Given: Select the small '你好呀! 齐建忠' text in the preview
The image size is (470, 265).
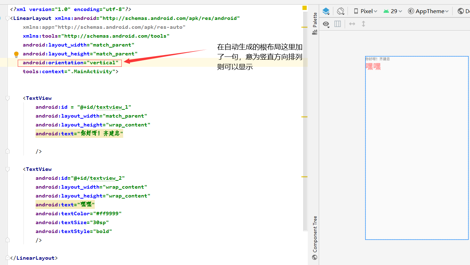Looking at the screenshot, I should click(378, 59).
